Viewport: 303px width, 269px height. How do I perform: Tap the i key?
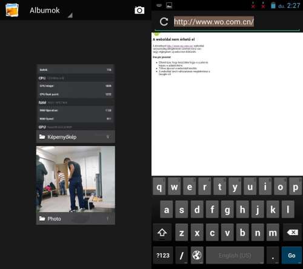click(x=265, y=187)
